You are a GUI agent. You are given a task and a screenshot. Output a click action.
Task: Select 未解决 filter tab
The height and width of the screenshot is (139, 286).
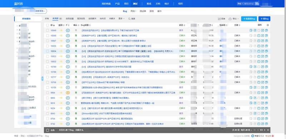pyautogui.click(x=112, y=19)
